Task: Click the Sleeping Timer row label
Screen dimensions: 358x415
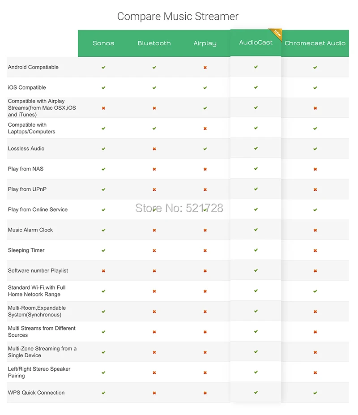Action: 26,250
